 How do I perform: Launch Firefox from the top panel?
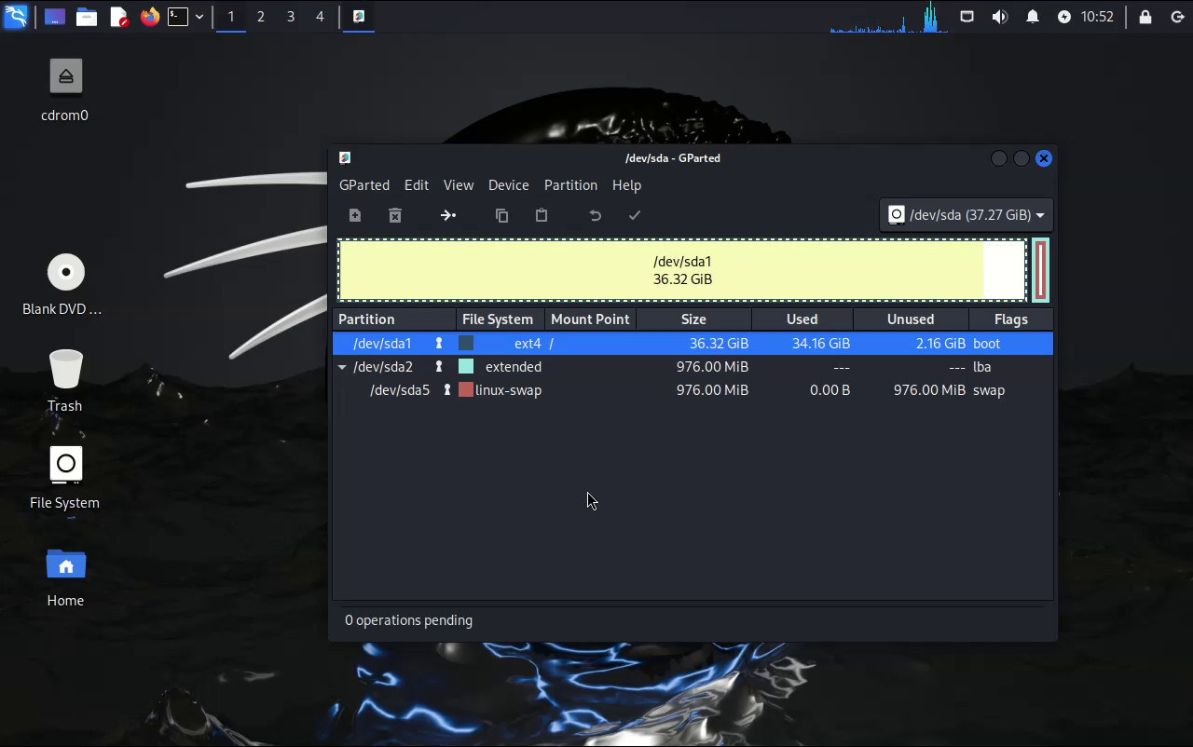tap(150, 17)
